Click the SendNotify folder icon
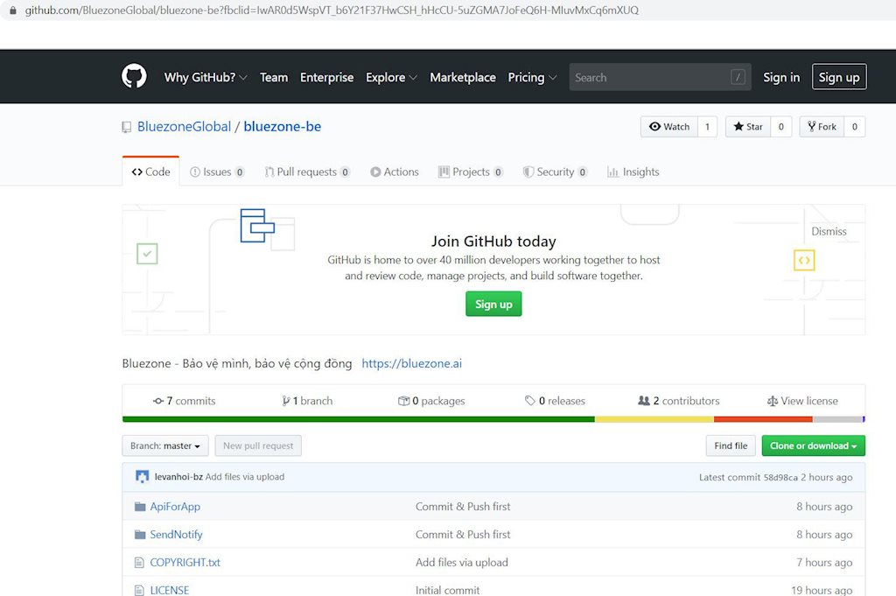The width and height of the screenshot is (896, 596). [140, 535]
